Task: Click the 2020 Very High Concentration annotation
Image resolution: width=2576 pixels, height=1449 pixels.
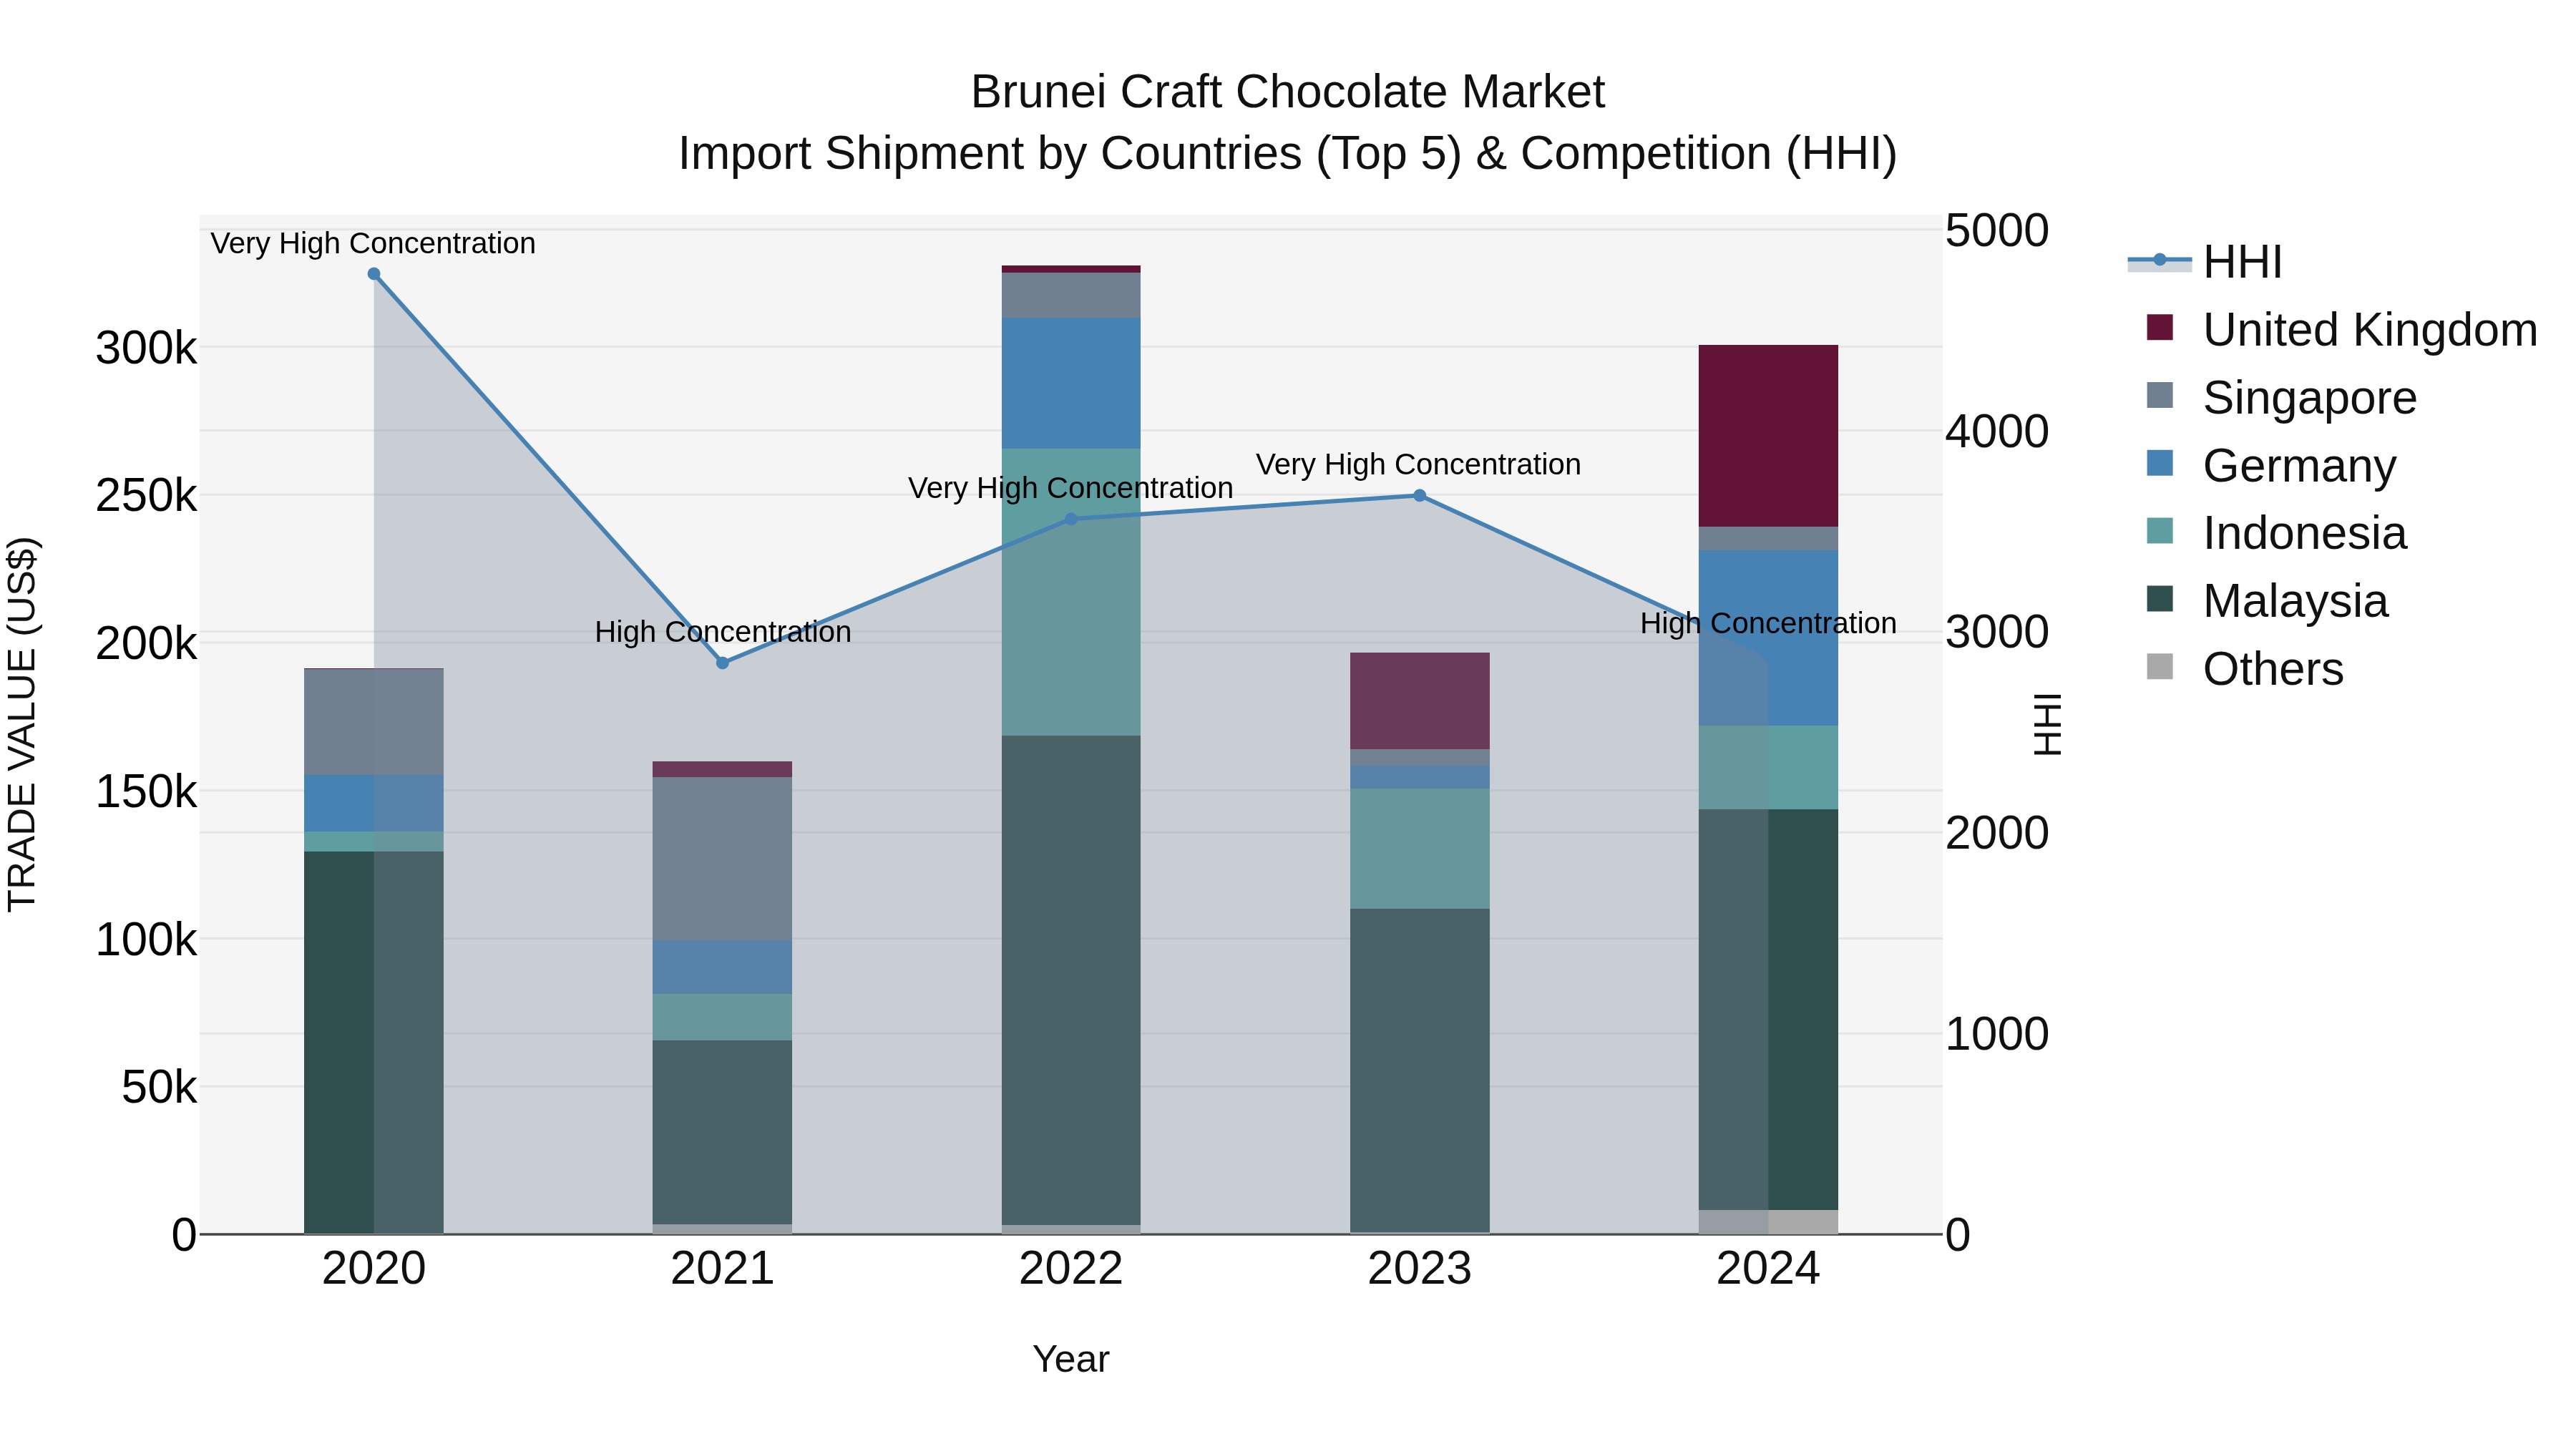Action: 373,243
